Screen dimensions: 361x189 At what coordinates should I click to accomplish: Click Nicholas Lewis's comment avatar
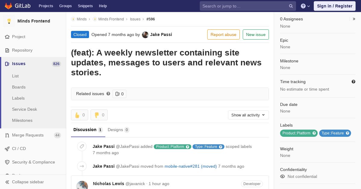(82, 185)
